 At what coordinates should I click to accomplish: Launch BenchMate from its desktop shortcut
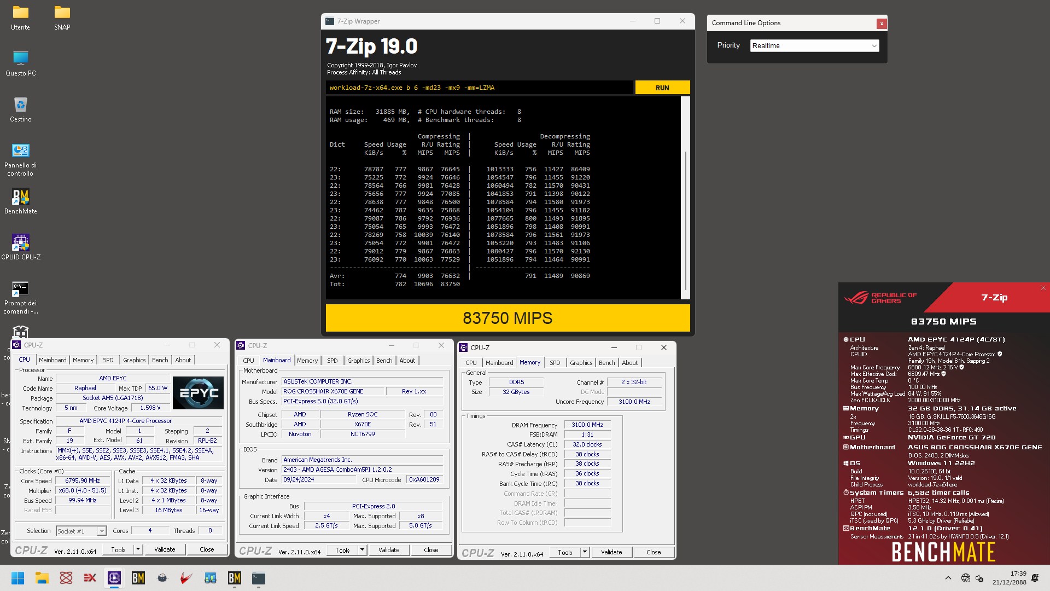21,201
